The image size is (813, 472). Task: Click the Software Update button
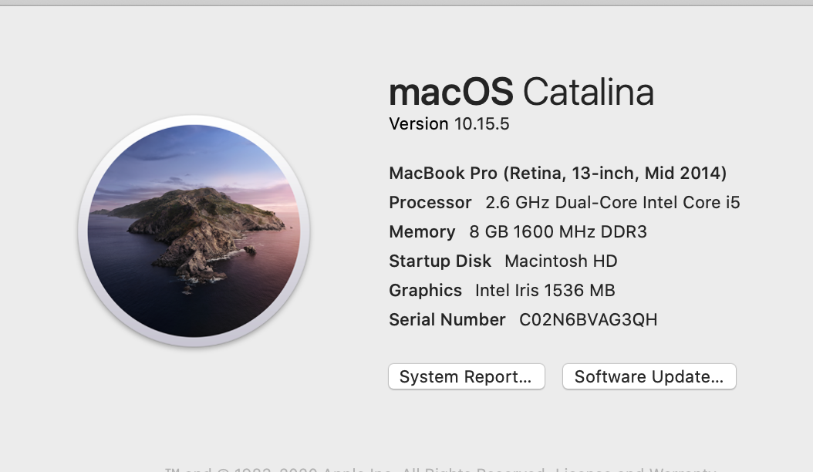point(649,376)
